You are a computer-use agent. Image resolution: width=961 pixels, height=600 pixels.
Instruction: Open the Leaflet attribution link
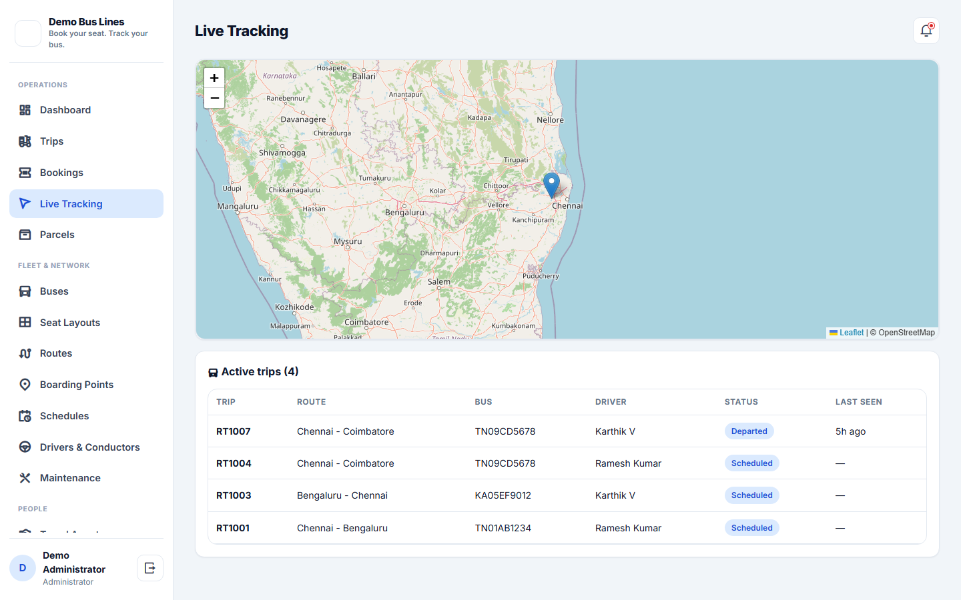point(847,333)
